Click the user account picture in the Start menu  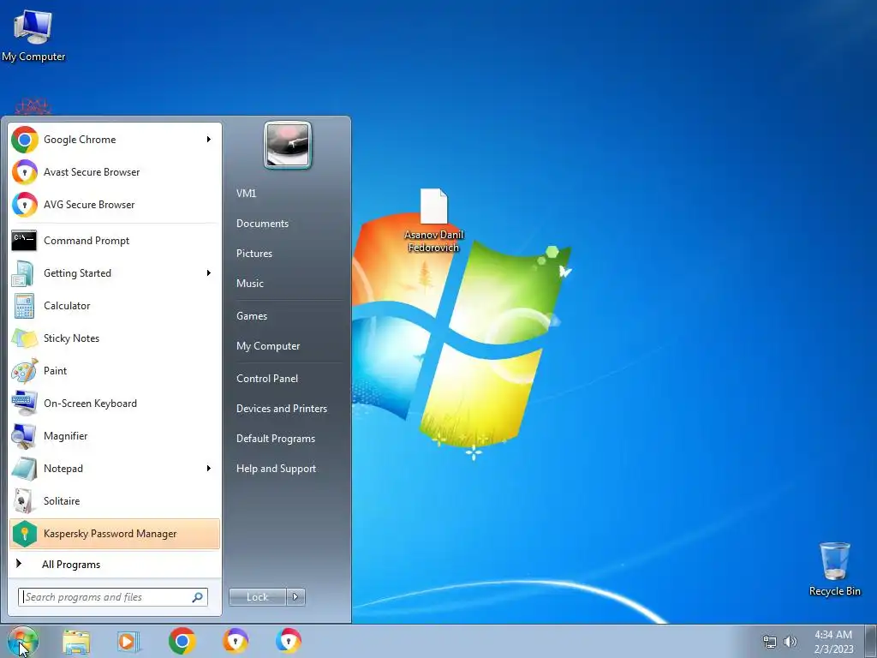pyautogui.click(x=288, y=145)
